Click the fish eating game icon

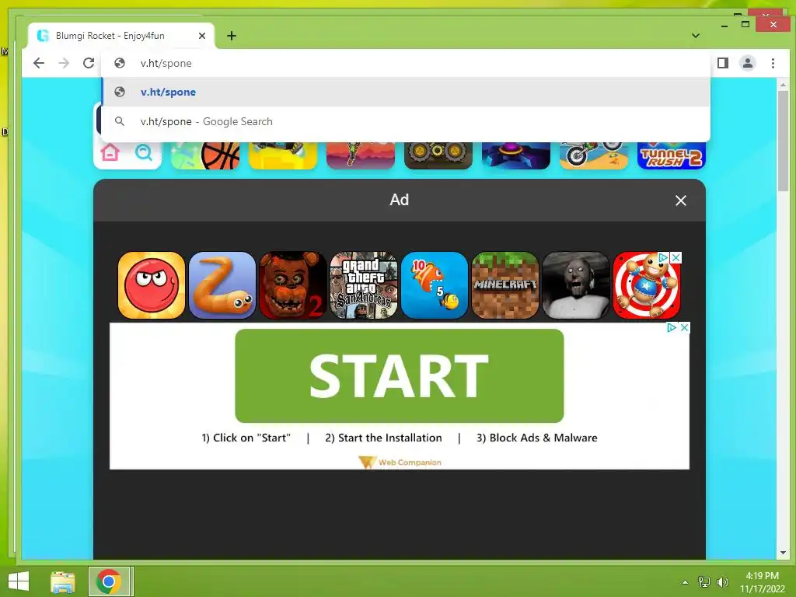(435, 285)
